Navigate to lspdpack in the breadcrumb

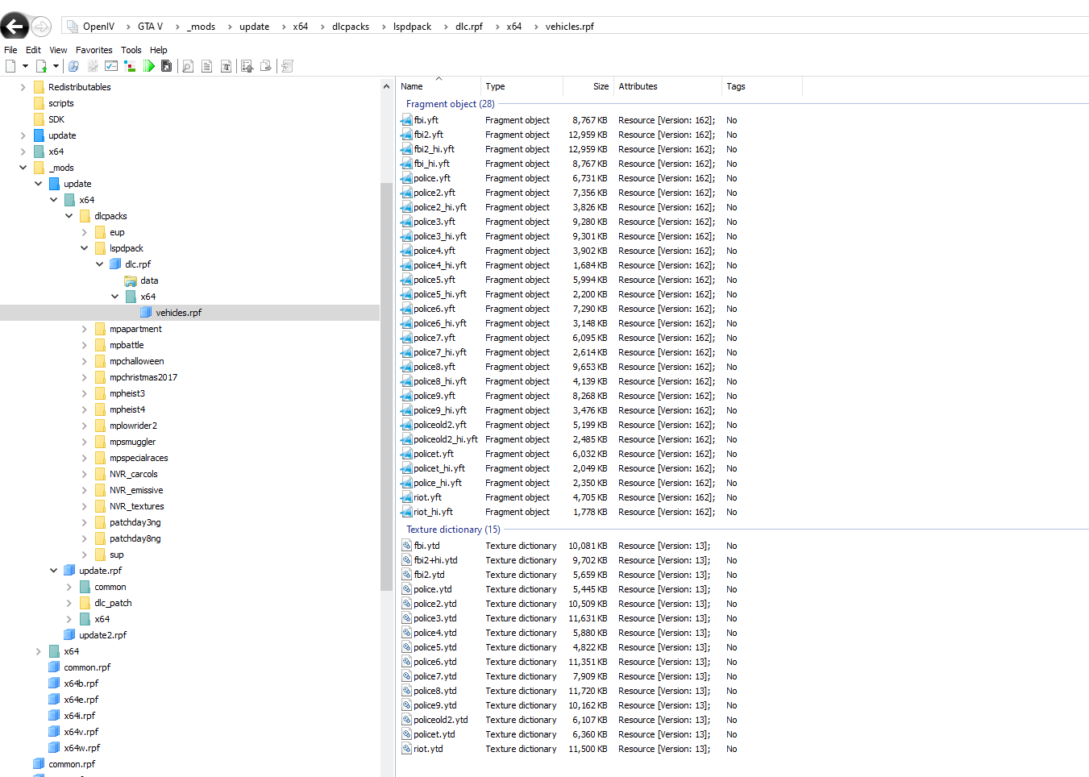412,27
